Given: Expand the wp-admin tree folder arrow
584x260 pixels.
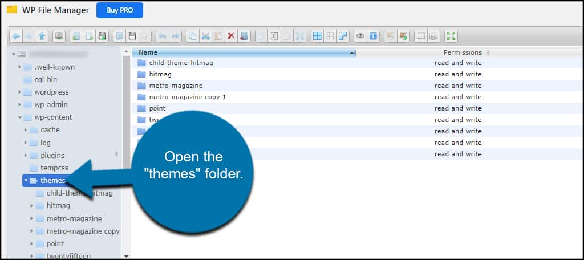Looking at the screenshot, I should tap(20, 105).
